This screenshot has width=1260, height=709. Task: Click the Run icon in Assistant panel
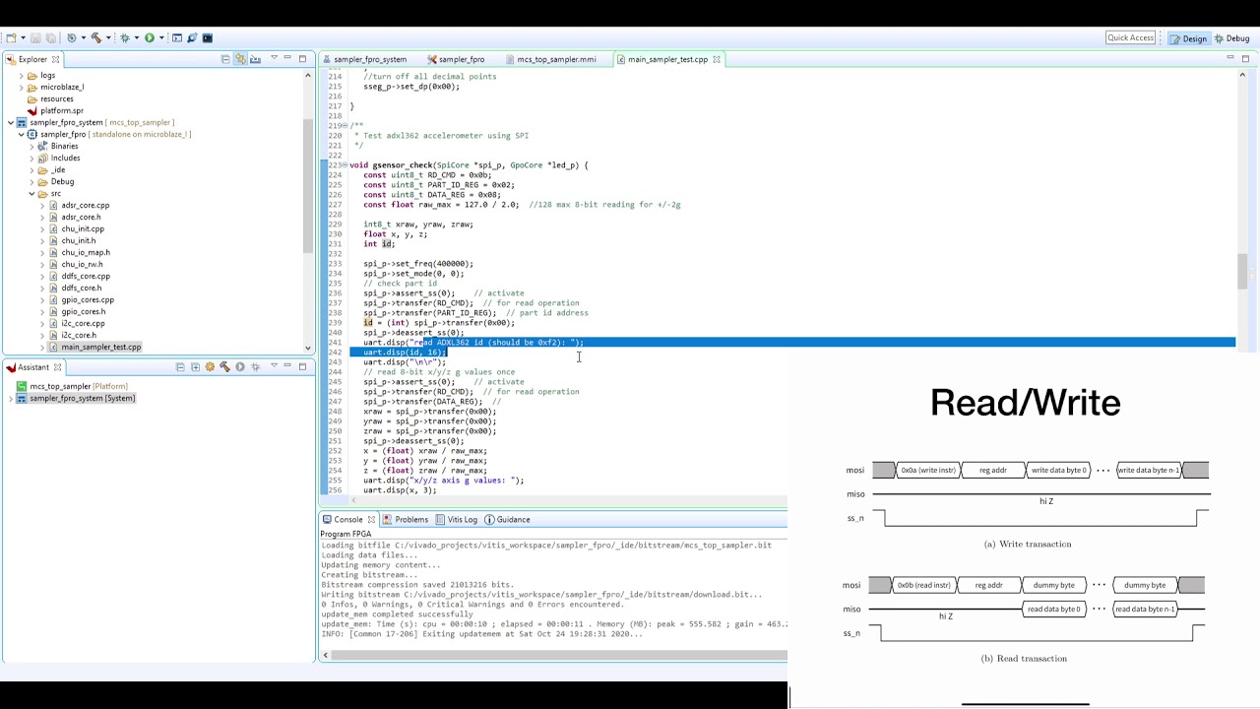pos(239,367)
